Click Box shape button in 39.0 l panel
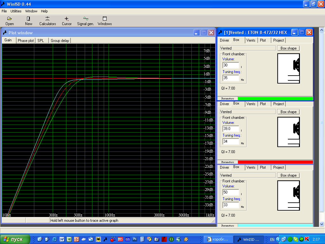The image size is (325, 244). point(289,112)
